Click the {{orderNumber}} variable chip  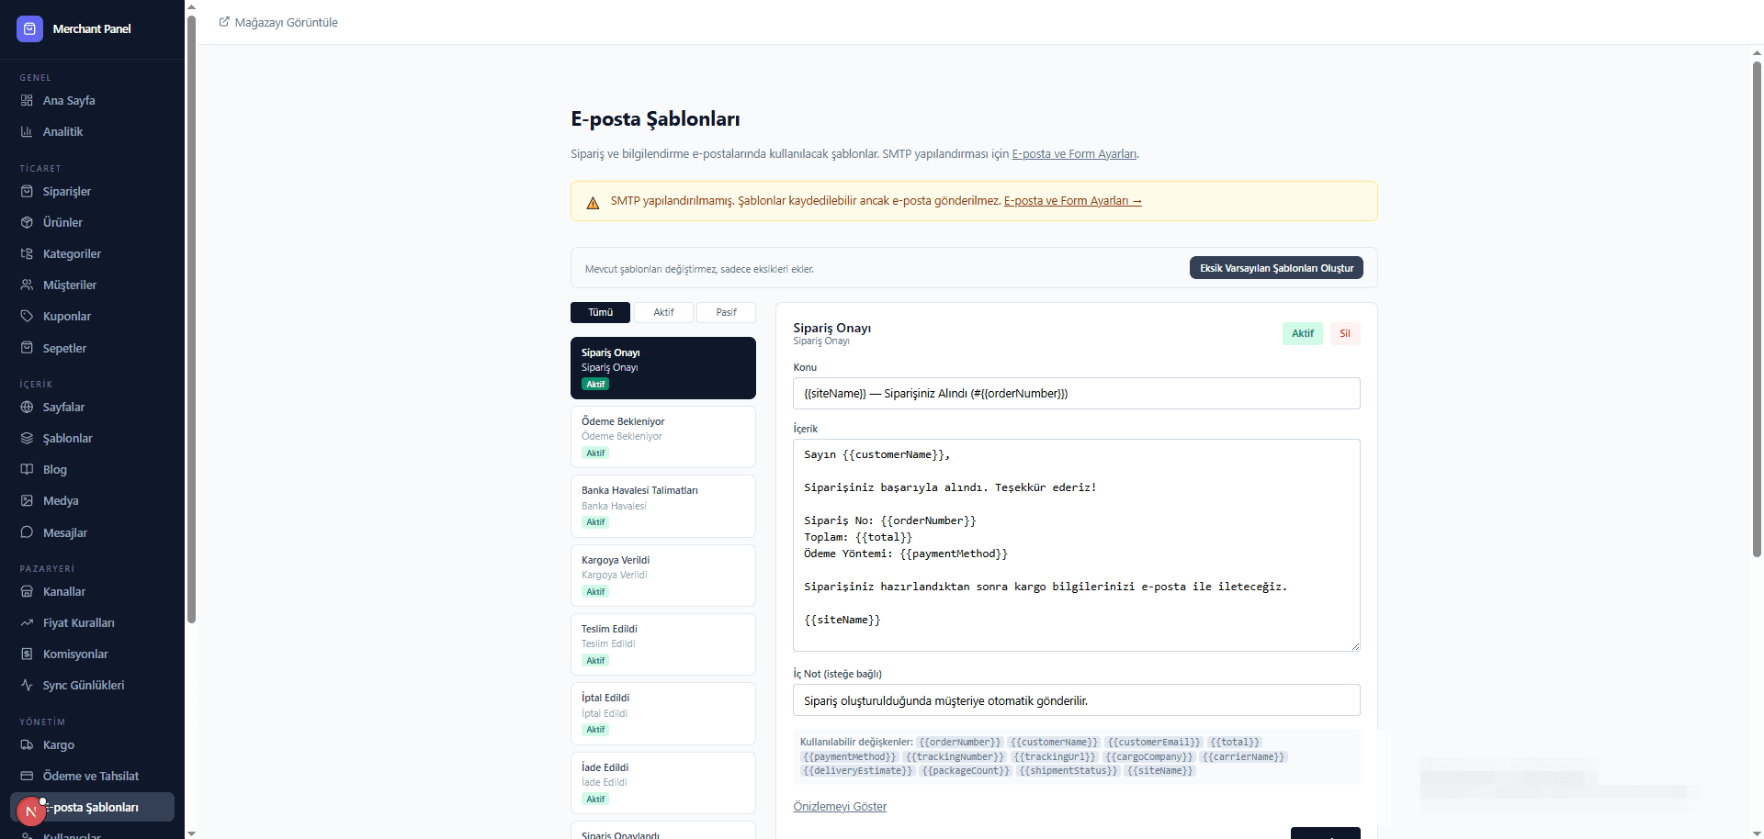click(x=959, y=743)
